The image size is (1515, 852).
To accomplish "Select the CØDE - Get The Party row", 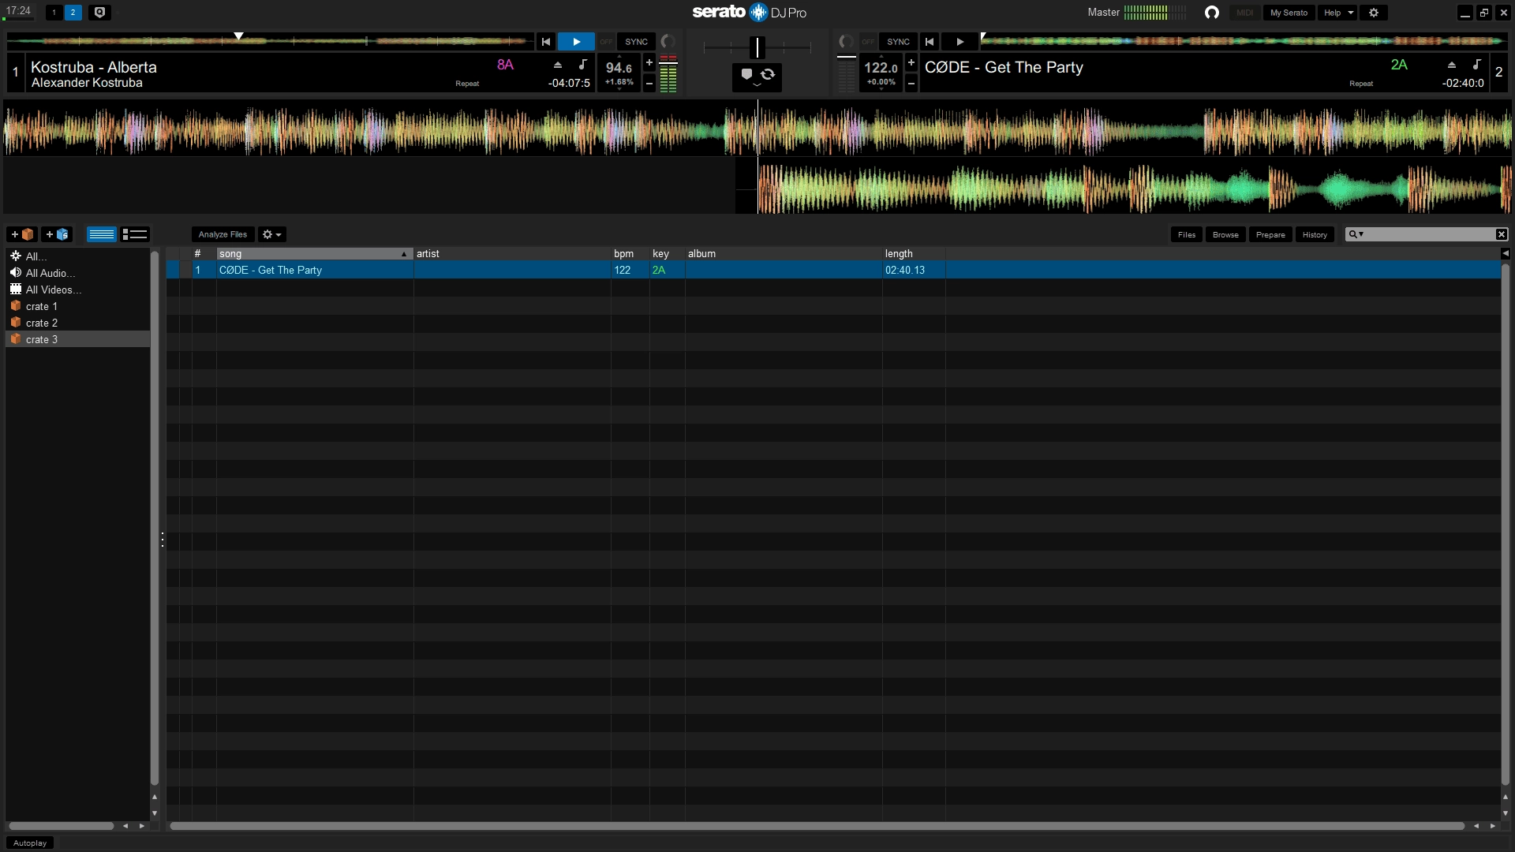I will 833,270.
